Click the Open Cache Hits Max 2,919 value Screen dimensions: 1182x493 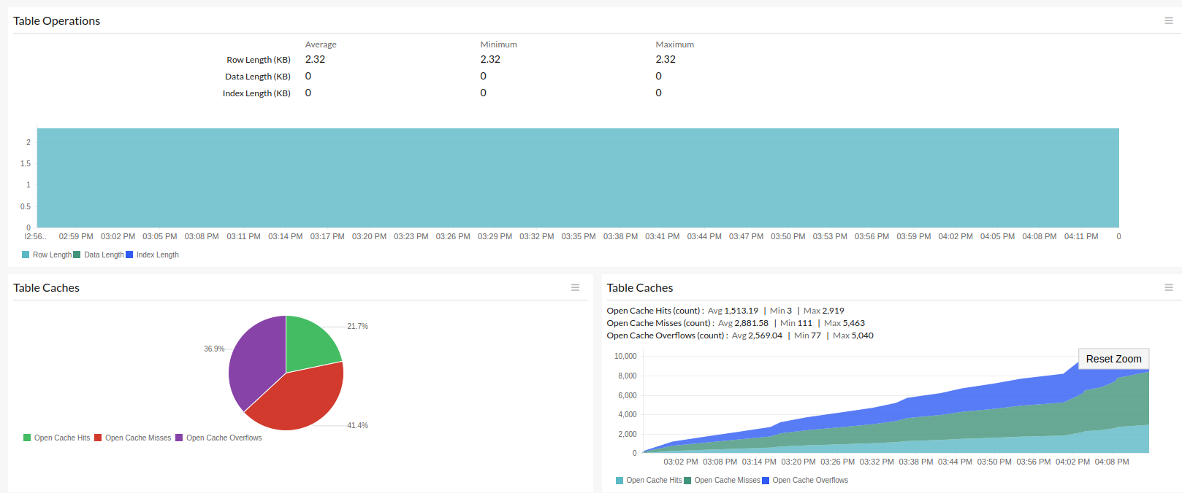[833, 311]
